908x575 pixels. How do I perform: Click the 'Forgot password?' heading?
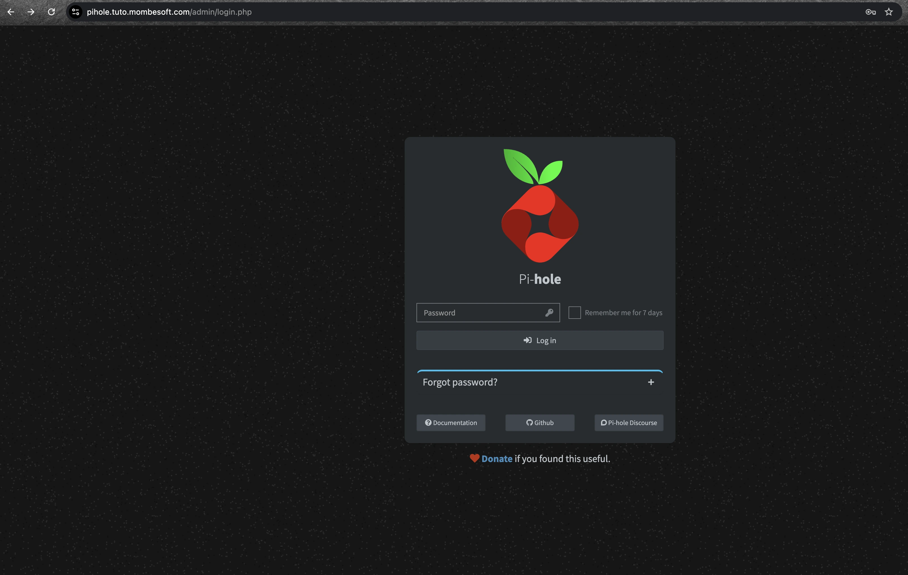point(460,382)
